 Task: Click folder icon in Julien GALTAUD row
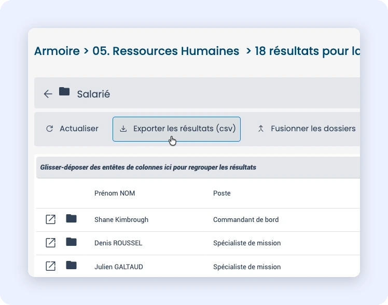coord(71,265)
